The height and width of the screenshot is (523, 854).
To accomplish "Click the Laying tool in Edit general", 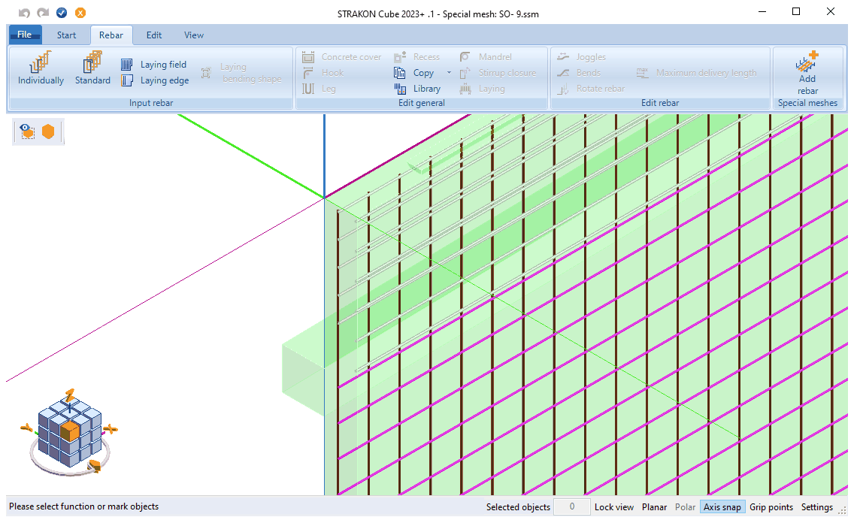I will tap(482, 89).
